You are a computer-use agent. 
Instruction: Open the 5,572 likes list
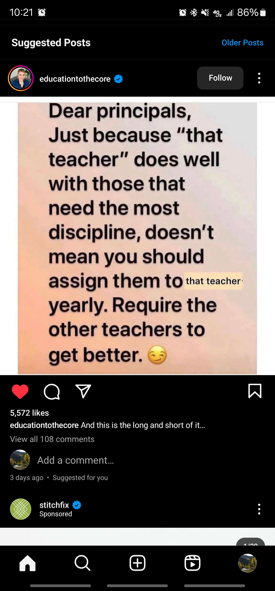[30, 413]
